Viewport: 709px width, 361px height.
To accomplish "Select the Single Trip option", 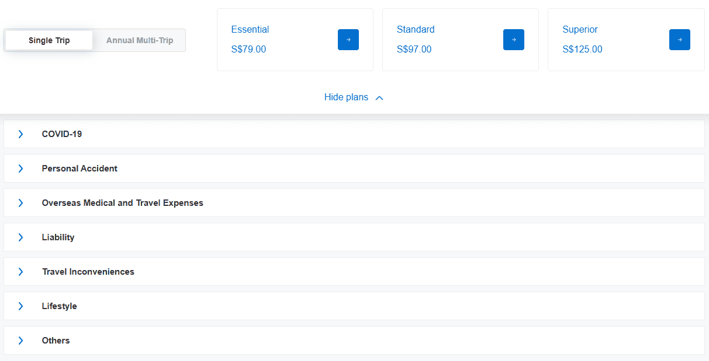I will tap(49, 41).
